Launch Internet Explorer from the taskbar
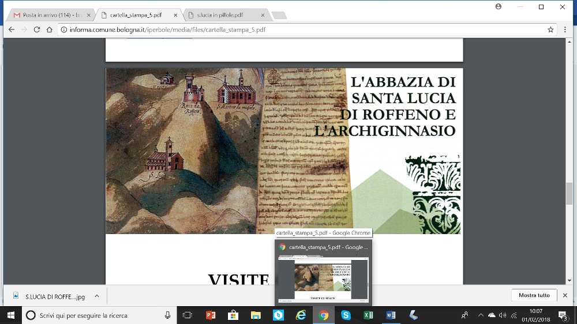The width and height of the screenshot is (577, 324). (301, 315)
